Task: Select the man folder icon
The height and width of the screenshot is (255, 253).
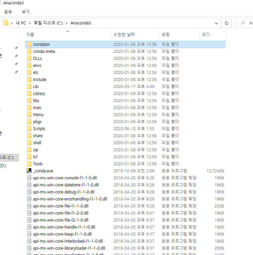Action: pos(29,108)
